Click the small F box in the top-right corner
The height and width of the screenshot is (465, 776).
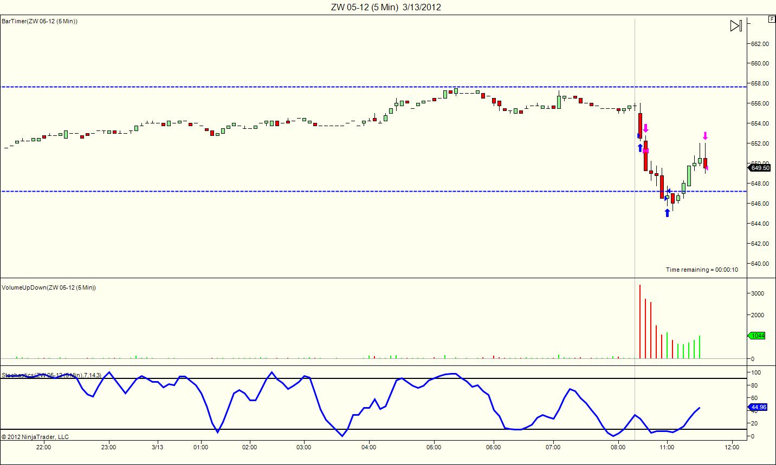click(x=772, y=19)
